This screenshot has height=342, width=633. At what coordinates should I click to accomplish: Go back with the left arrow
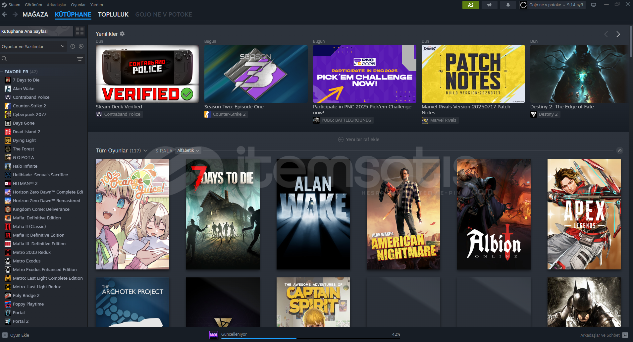(x=5, y=14)
